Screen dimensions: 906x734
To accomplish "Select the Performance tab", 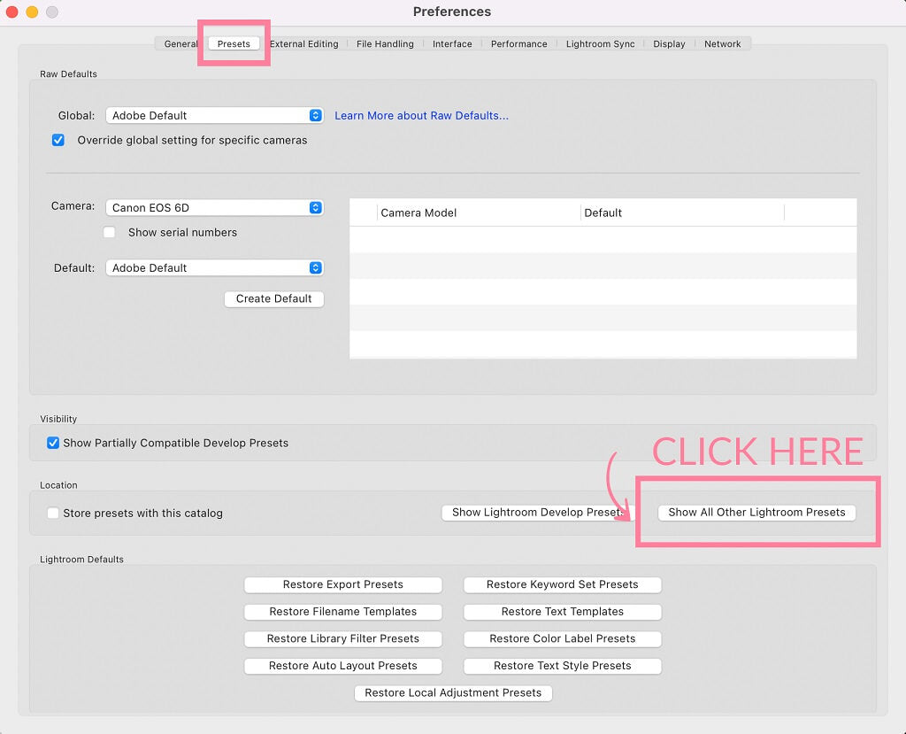I will coord(518,44).
